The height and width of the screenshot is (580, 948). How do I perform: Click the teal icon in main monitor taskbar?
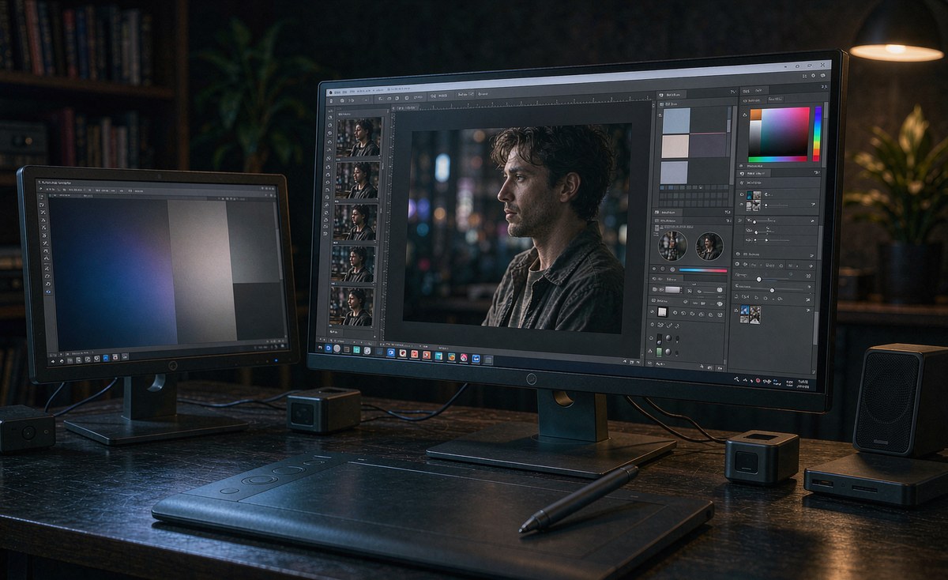click(x=356, y=349)
